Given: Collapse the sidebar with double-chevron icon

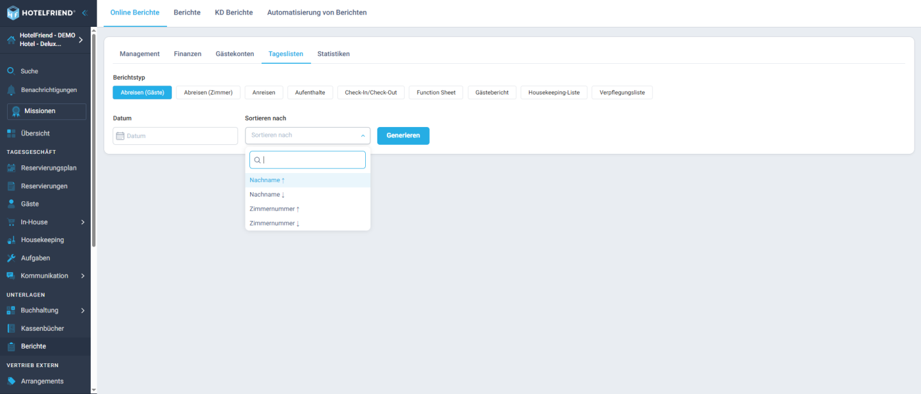Looking at the screenshot, I should [x=84, y=13].
